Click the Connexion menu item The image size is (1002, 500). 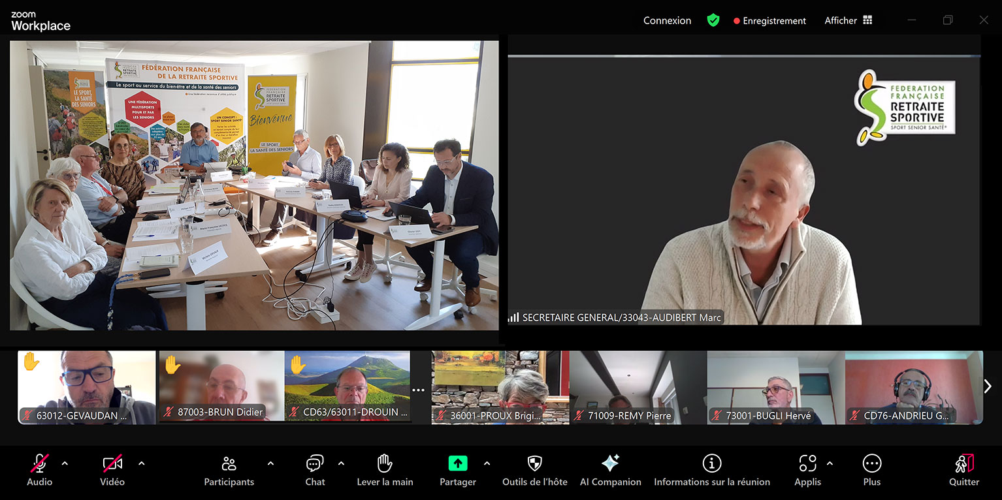667,20
